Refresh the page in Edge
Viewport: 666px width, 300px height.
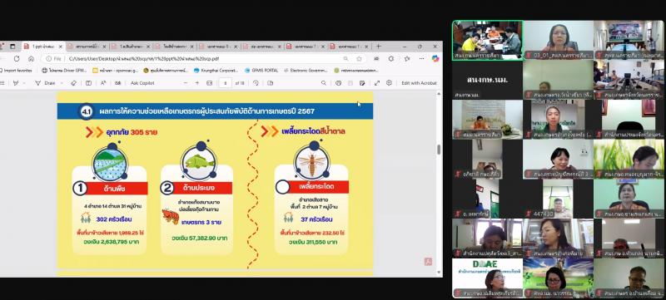pos(17,58)
